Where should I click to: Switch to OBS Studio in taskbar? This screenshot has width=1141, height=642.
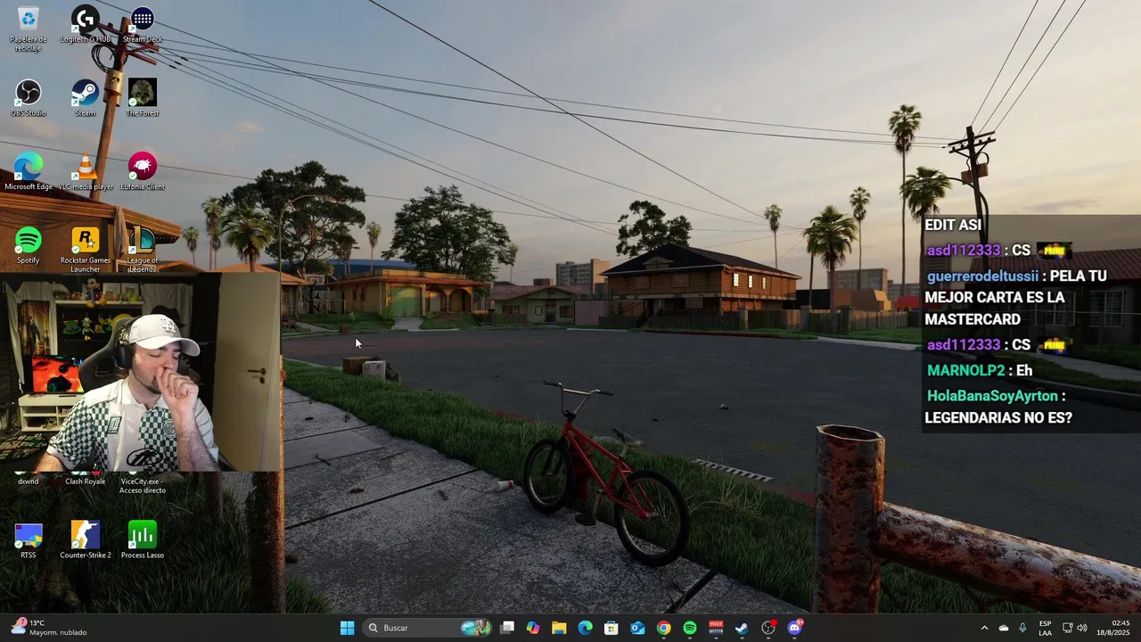[x=768, y=628]
